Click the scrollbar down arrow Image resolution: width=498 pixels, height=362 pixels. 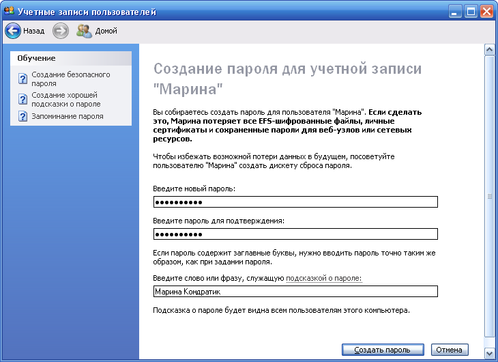[489, 353]
